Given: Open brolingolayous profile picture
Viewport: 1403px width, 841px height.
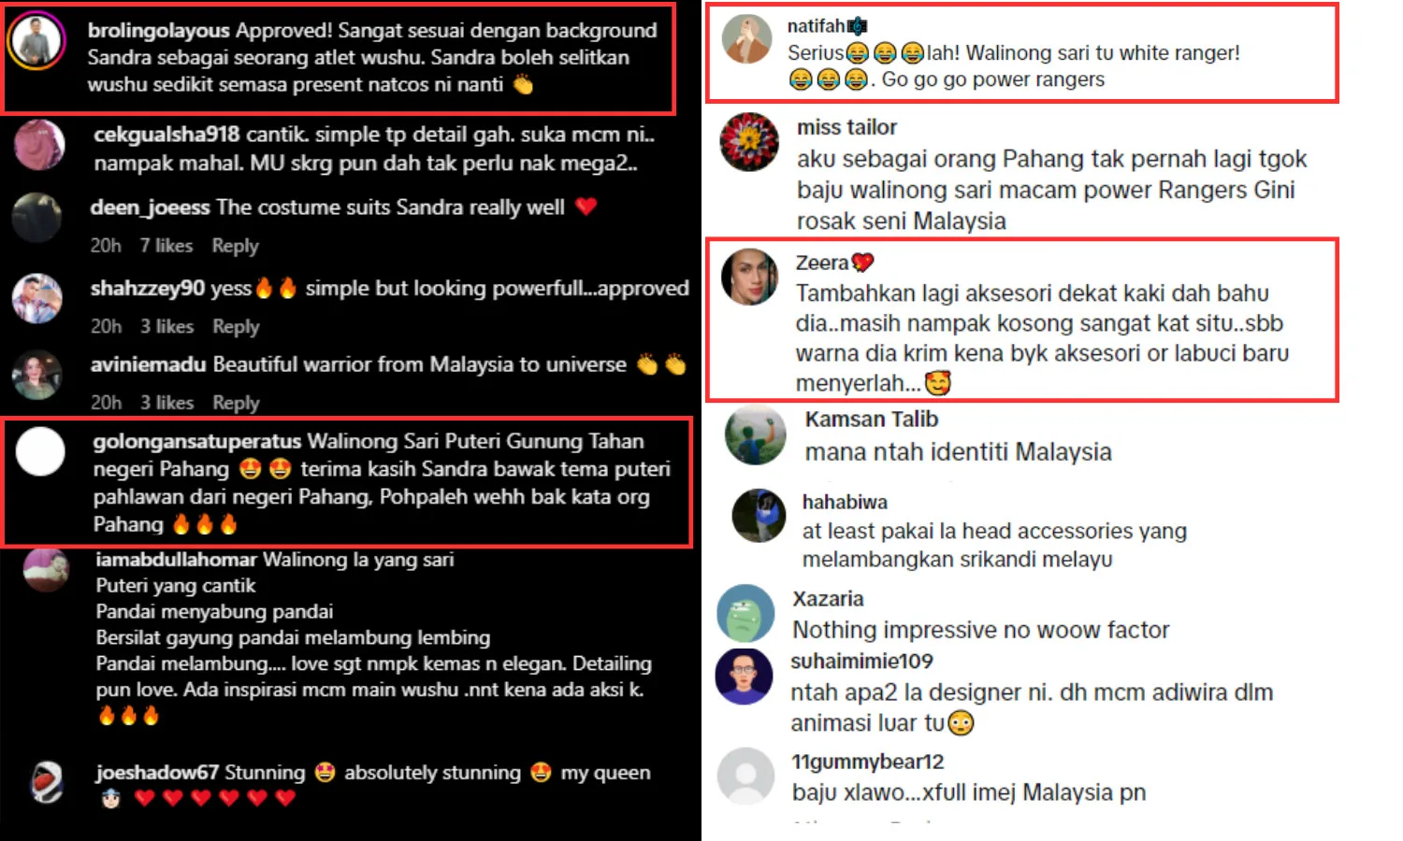Looking at the screenshot, I should click(36, 42).
